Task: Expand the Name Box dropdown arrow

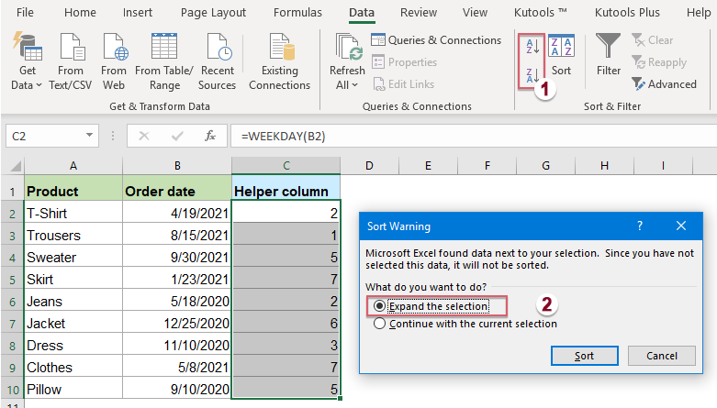Action: pyautogui.click(x=90, y=137)
